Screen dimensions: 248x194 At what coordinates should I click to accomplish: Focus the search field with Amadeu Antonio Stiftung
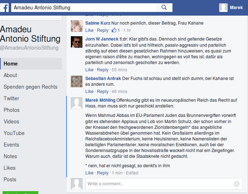coord(84,8)
